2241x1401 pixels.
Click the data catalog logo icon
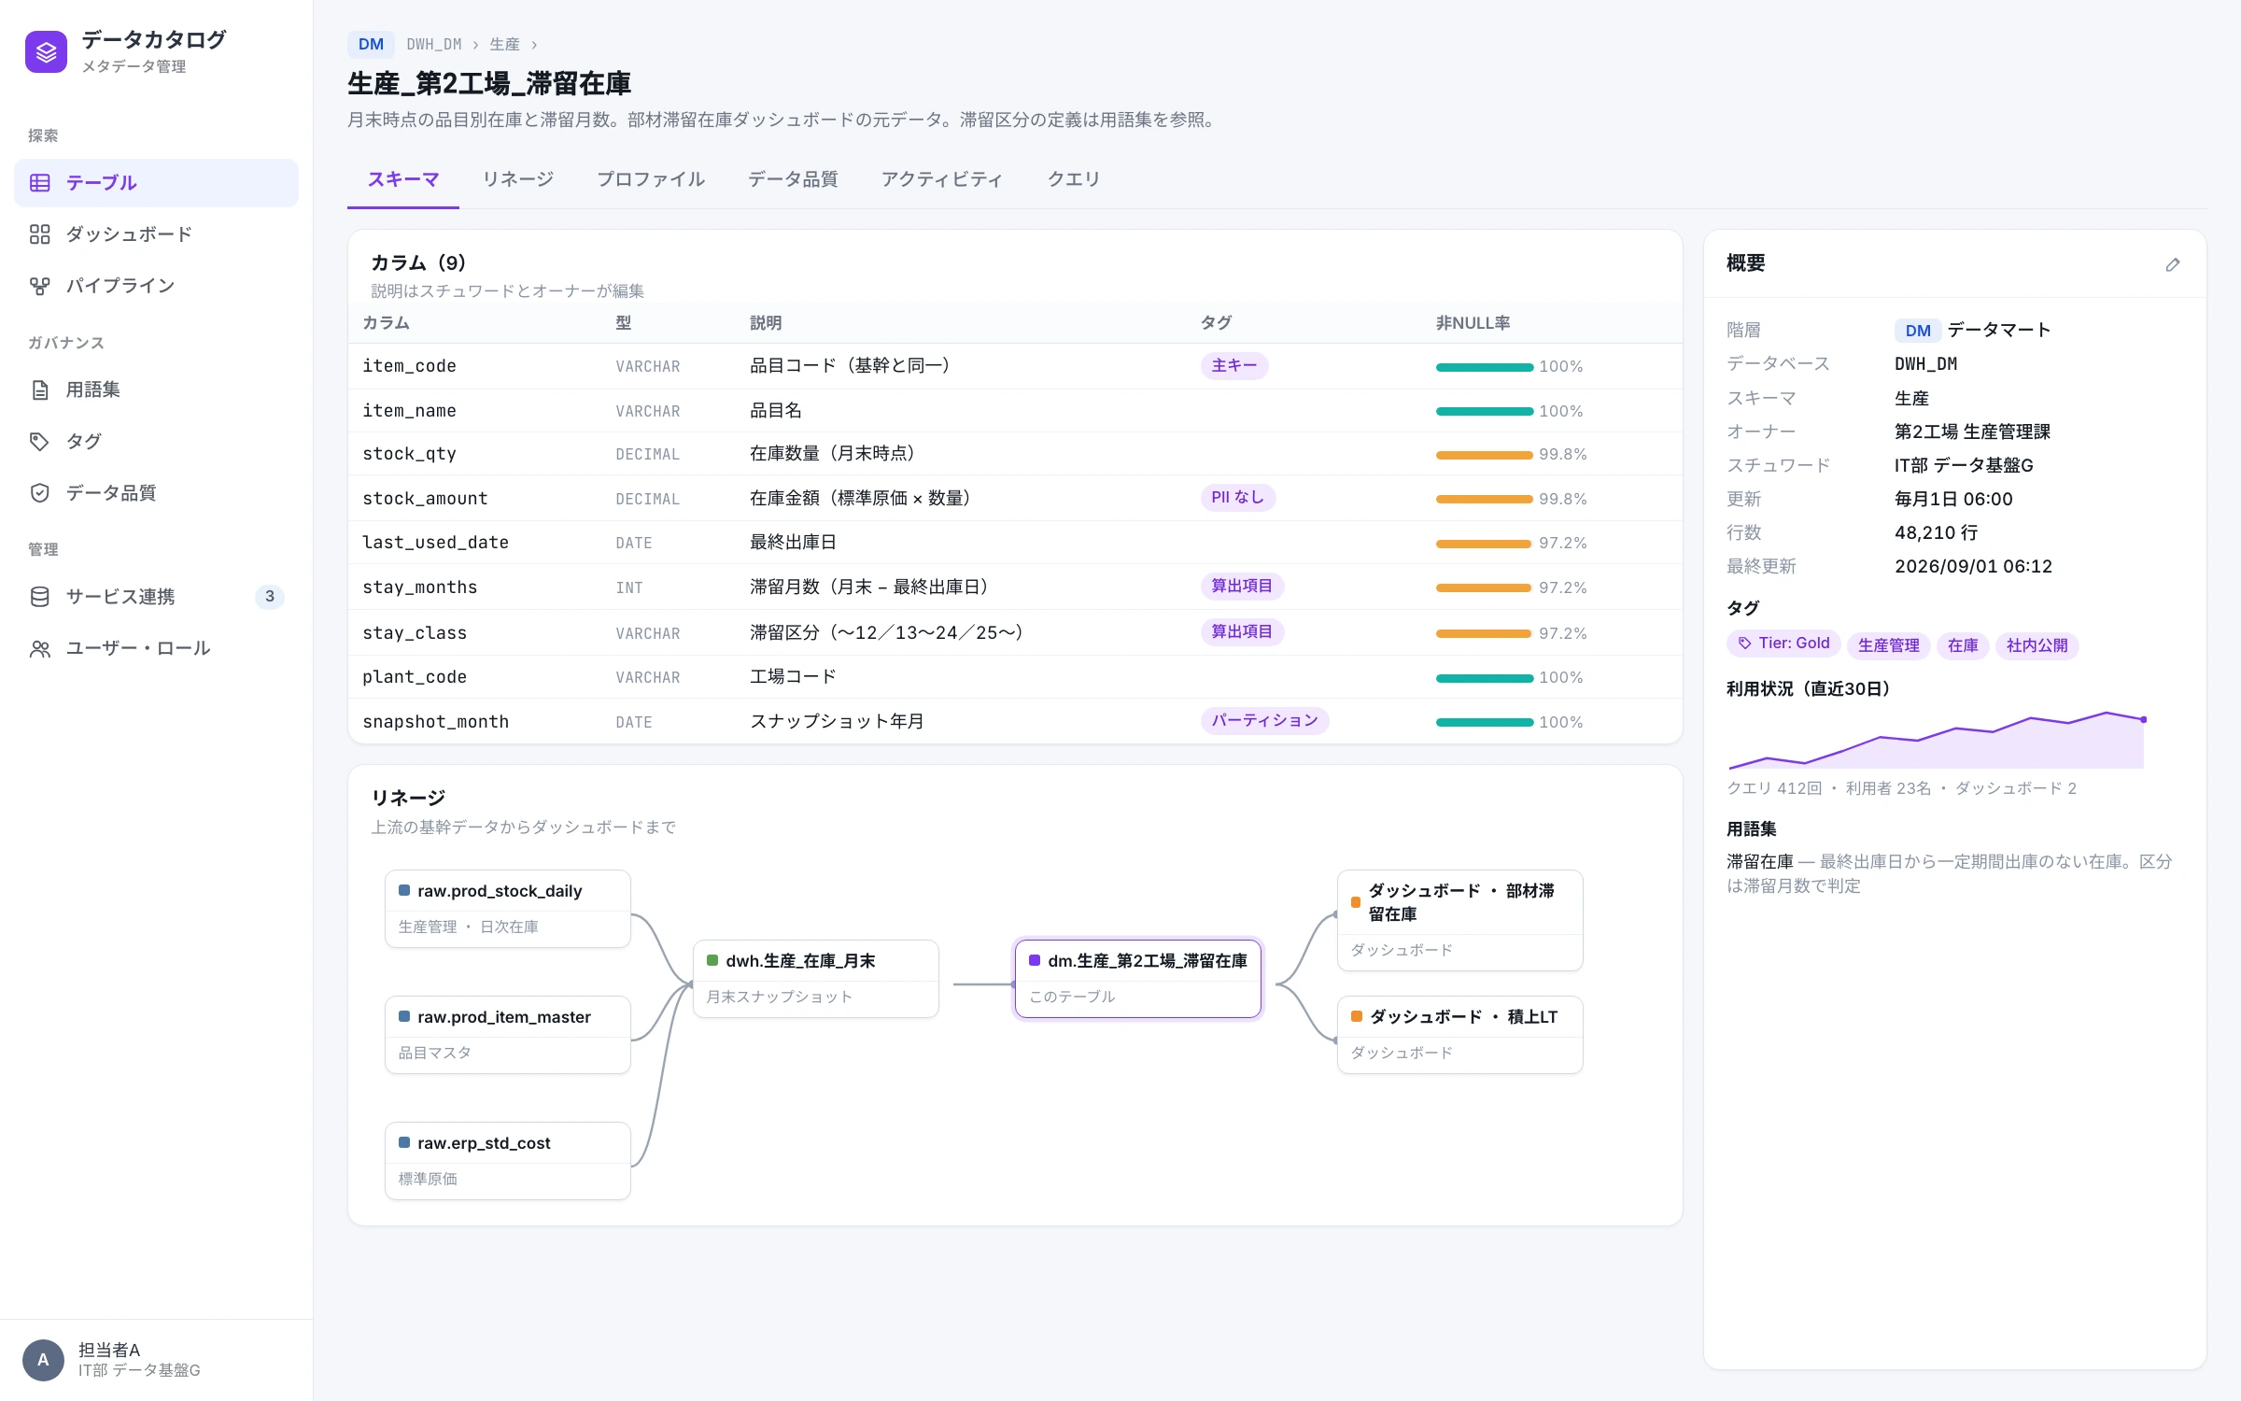(46, 51)
